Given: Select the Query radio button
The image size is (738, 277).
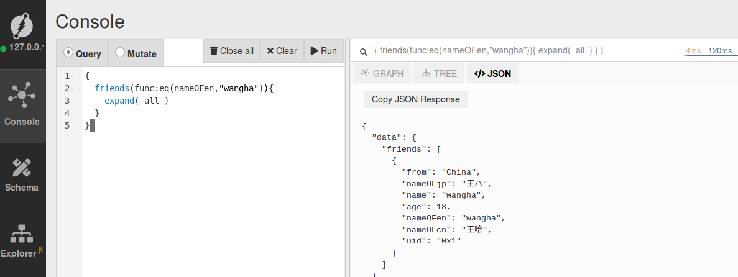Looking at the screenshot, I should (68, 53).
